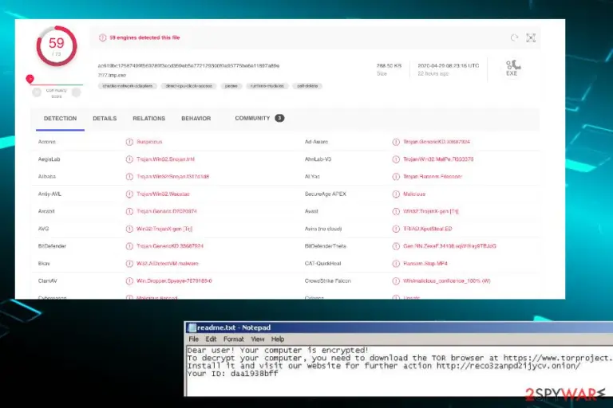The height and width of the screenshot is (408, 613).
Task: Open the Format menu in Notepad
Action: point(233,339)
